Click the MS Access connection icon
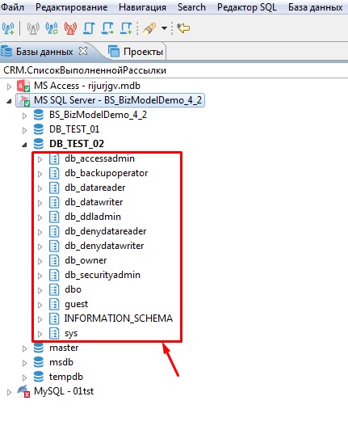 point(23,86)
